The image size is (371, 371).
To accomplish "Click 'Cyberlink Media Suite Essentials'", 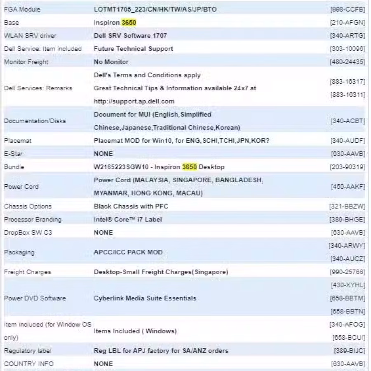I will click(145, 298).
